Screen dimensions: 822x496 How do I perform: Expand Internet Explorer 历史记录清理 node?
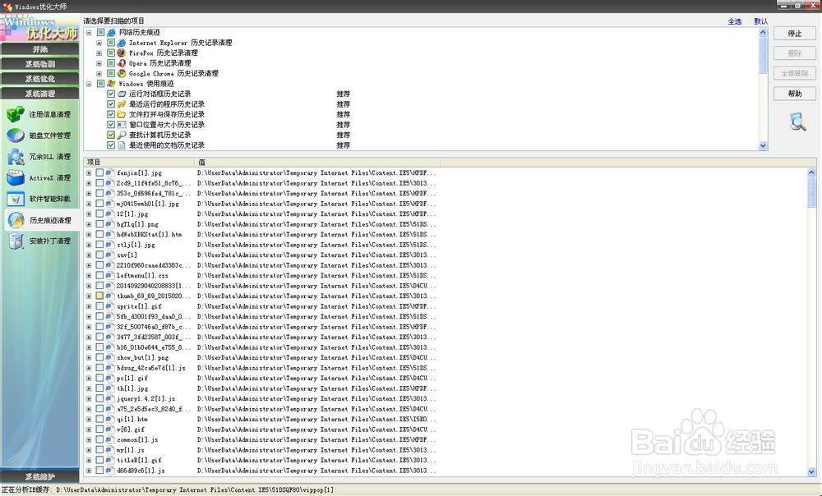pyautogui.click(x=99, y=43)
